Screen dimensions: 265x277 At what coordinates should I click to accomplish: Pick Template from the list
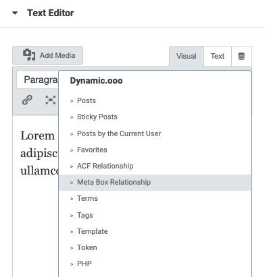point(155,231)
